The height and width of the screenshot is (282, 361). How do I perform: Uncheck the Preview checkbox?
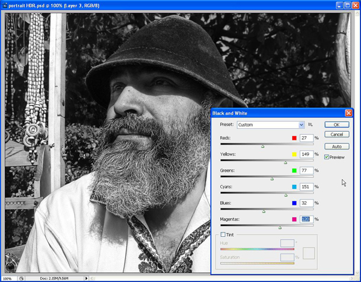(x=327, y=157)
